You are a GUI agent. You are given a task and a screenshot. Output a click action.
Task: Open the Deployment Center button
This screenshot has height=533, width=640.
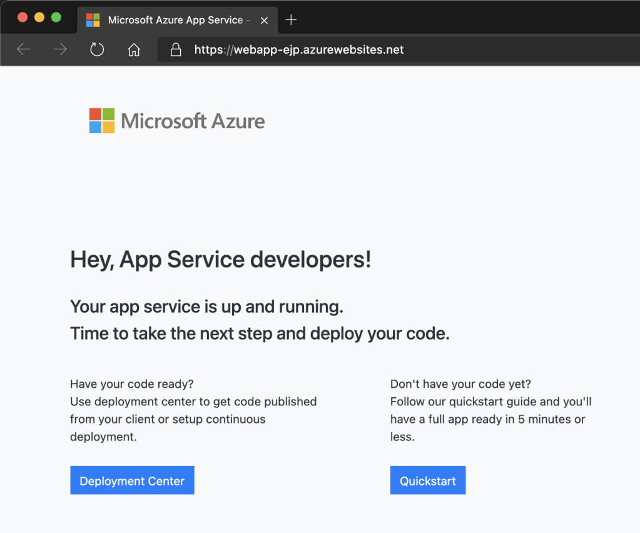(x=132, y=480)
